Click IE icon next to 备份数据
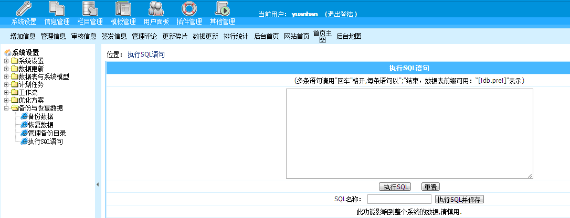 point(24,116)
